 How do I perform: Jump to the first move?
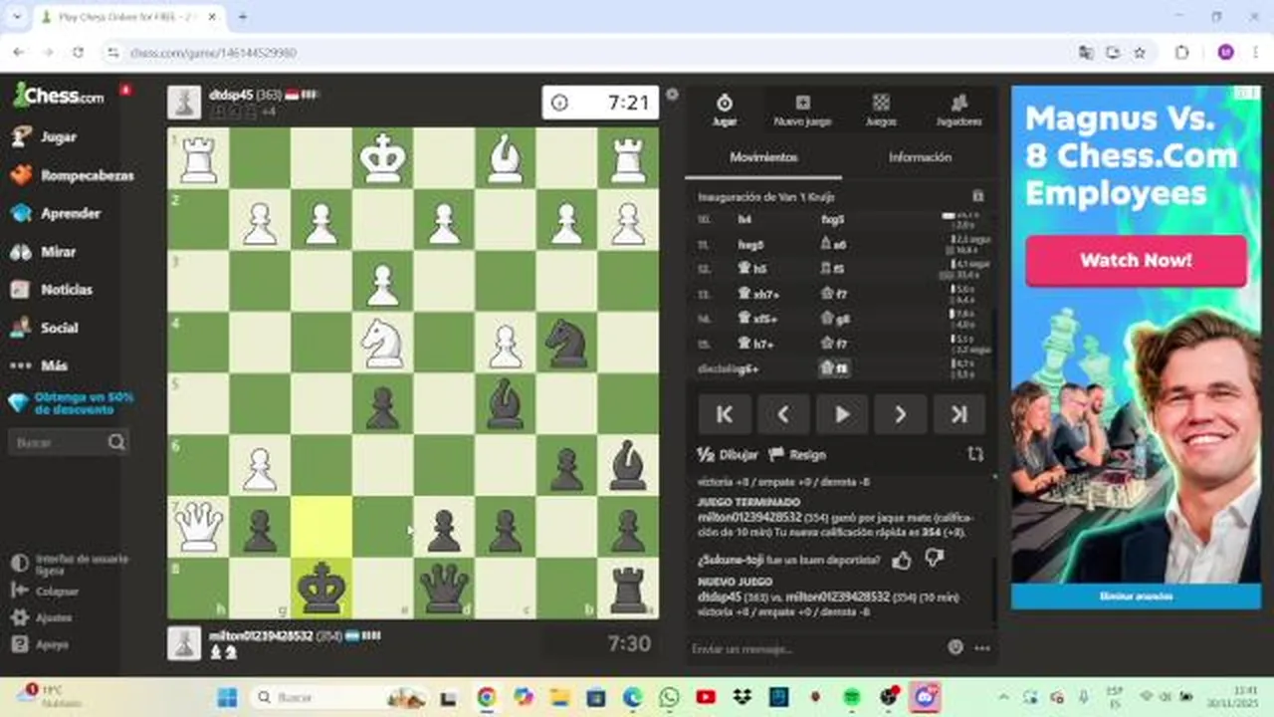pos(725,414)
